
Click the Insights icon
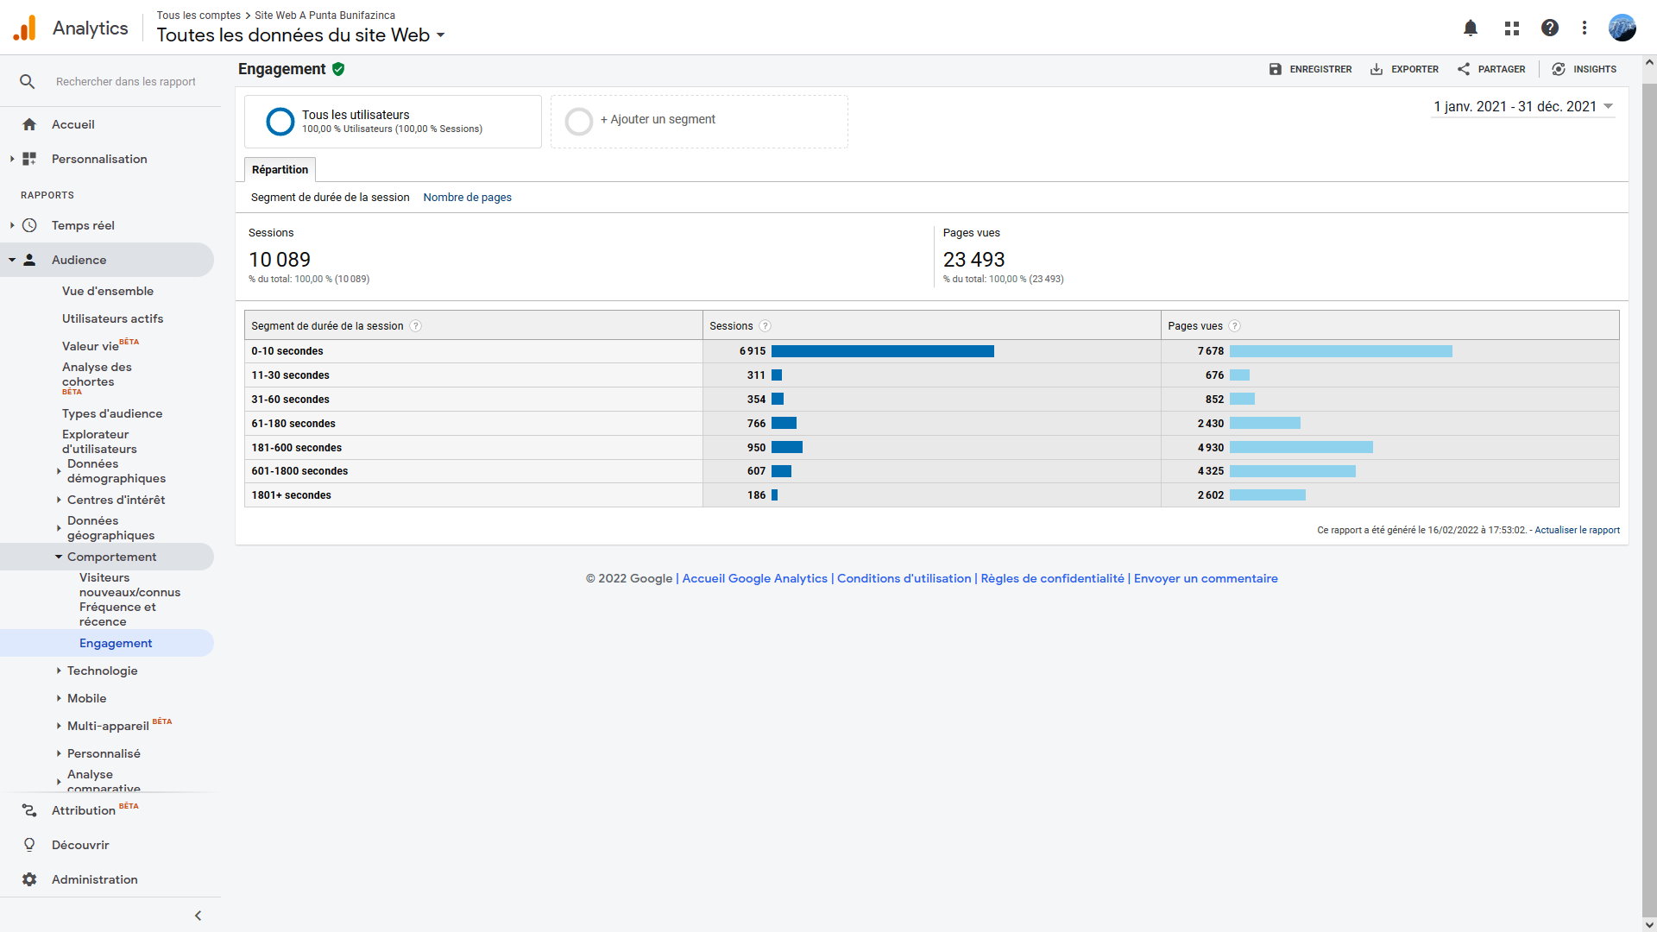[x=1559, y=69]
